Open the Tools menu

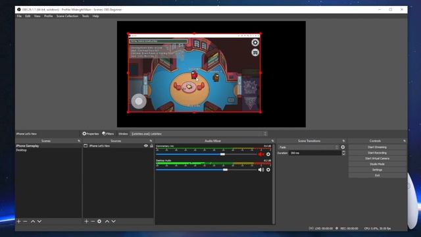pos(86,16)
